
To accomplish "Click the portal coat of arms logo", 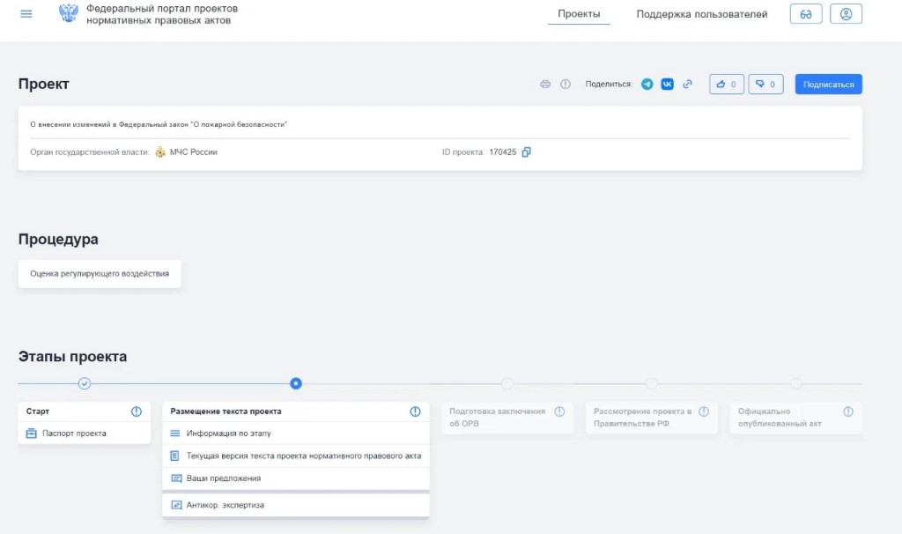I will coord(69,13).
